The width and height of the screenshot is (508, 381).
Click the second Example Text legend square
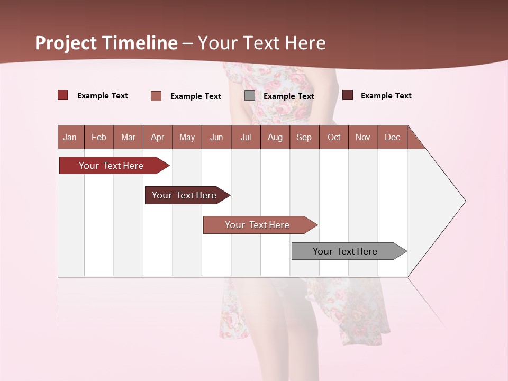pos(157,96)
